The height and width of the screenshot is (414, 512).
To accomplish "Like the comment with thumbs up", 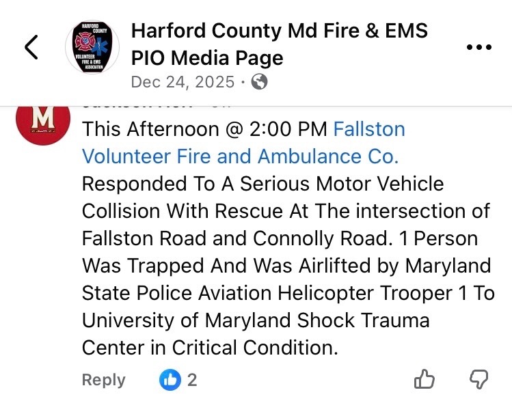I will point(425,380).
